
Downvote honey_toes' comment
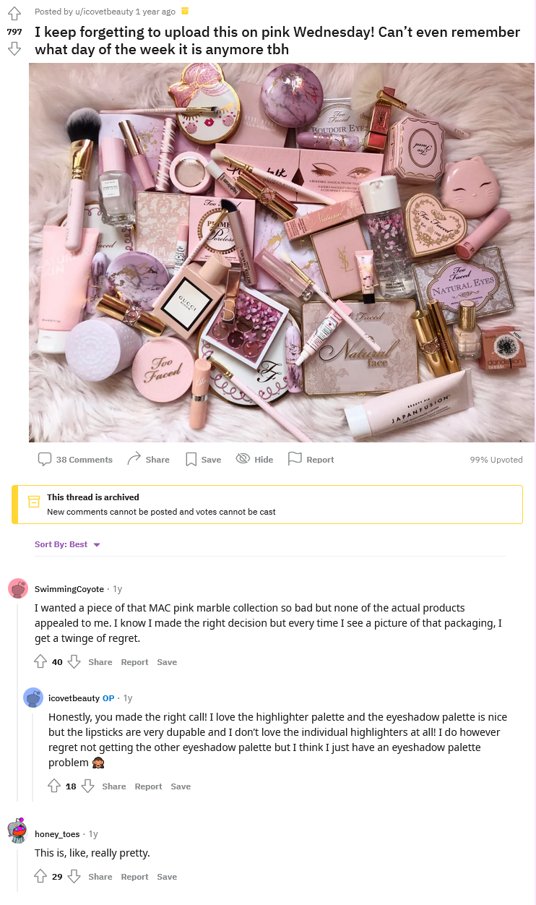74,876
